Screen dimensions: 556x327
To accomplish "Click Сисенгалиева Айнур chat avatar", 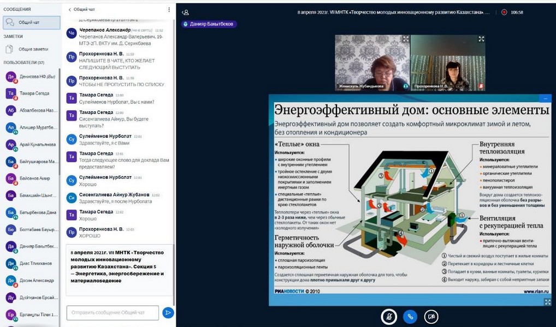I will 72,198.
